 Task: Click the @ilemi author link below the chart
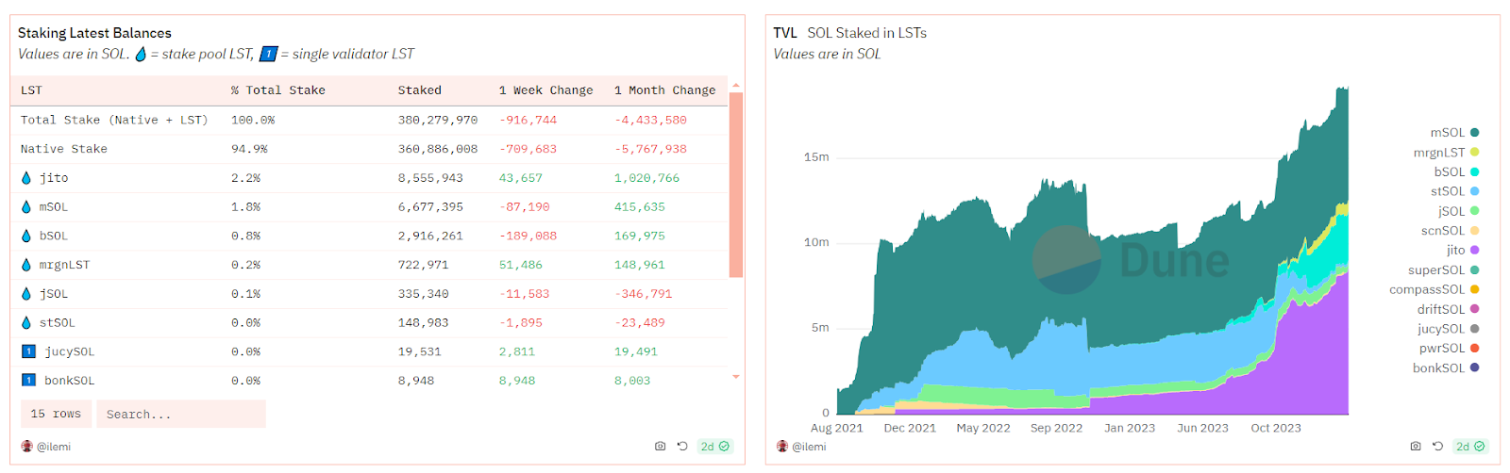tap(809, 447)
